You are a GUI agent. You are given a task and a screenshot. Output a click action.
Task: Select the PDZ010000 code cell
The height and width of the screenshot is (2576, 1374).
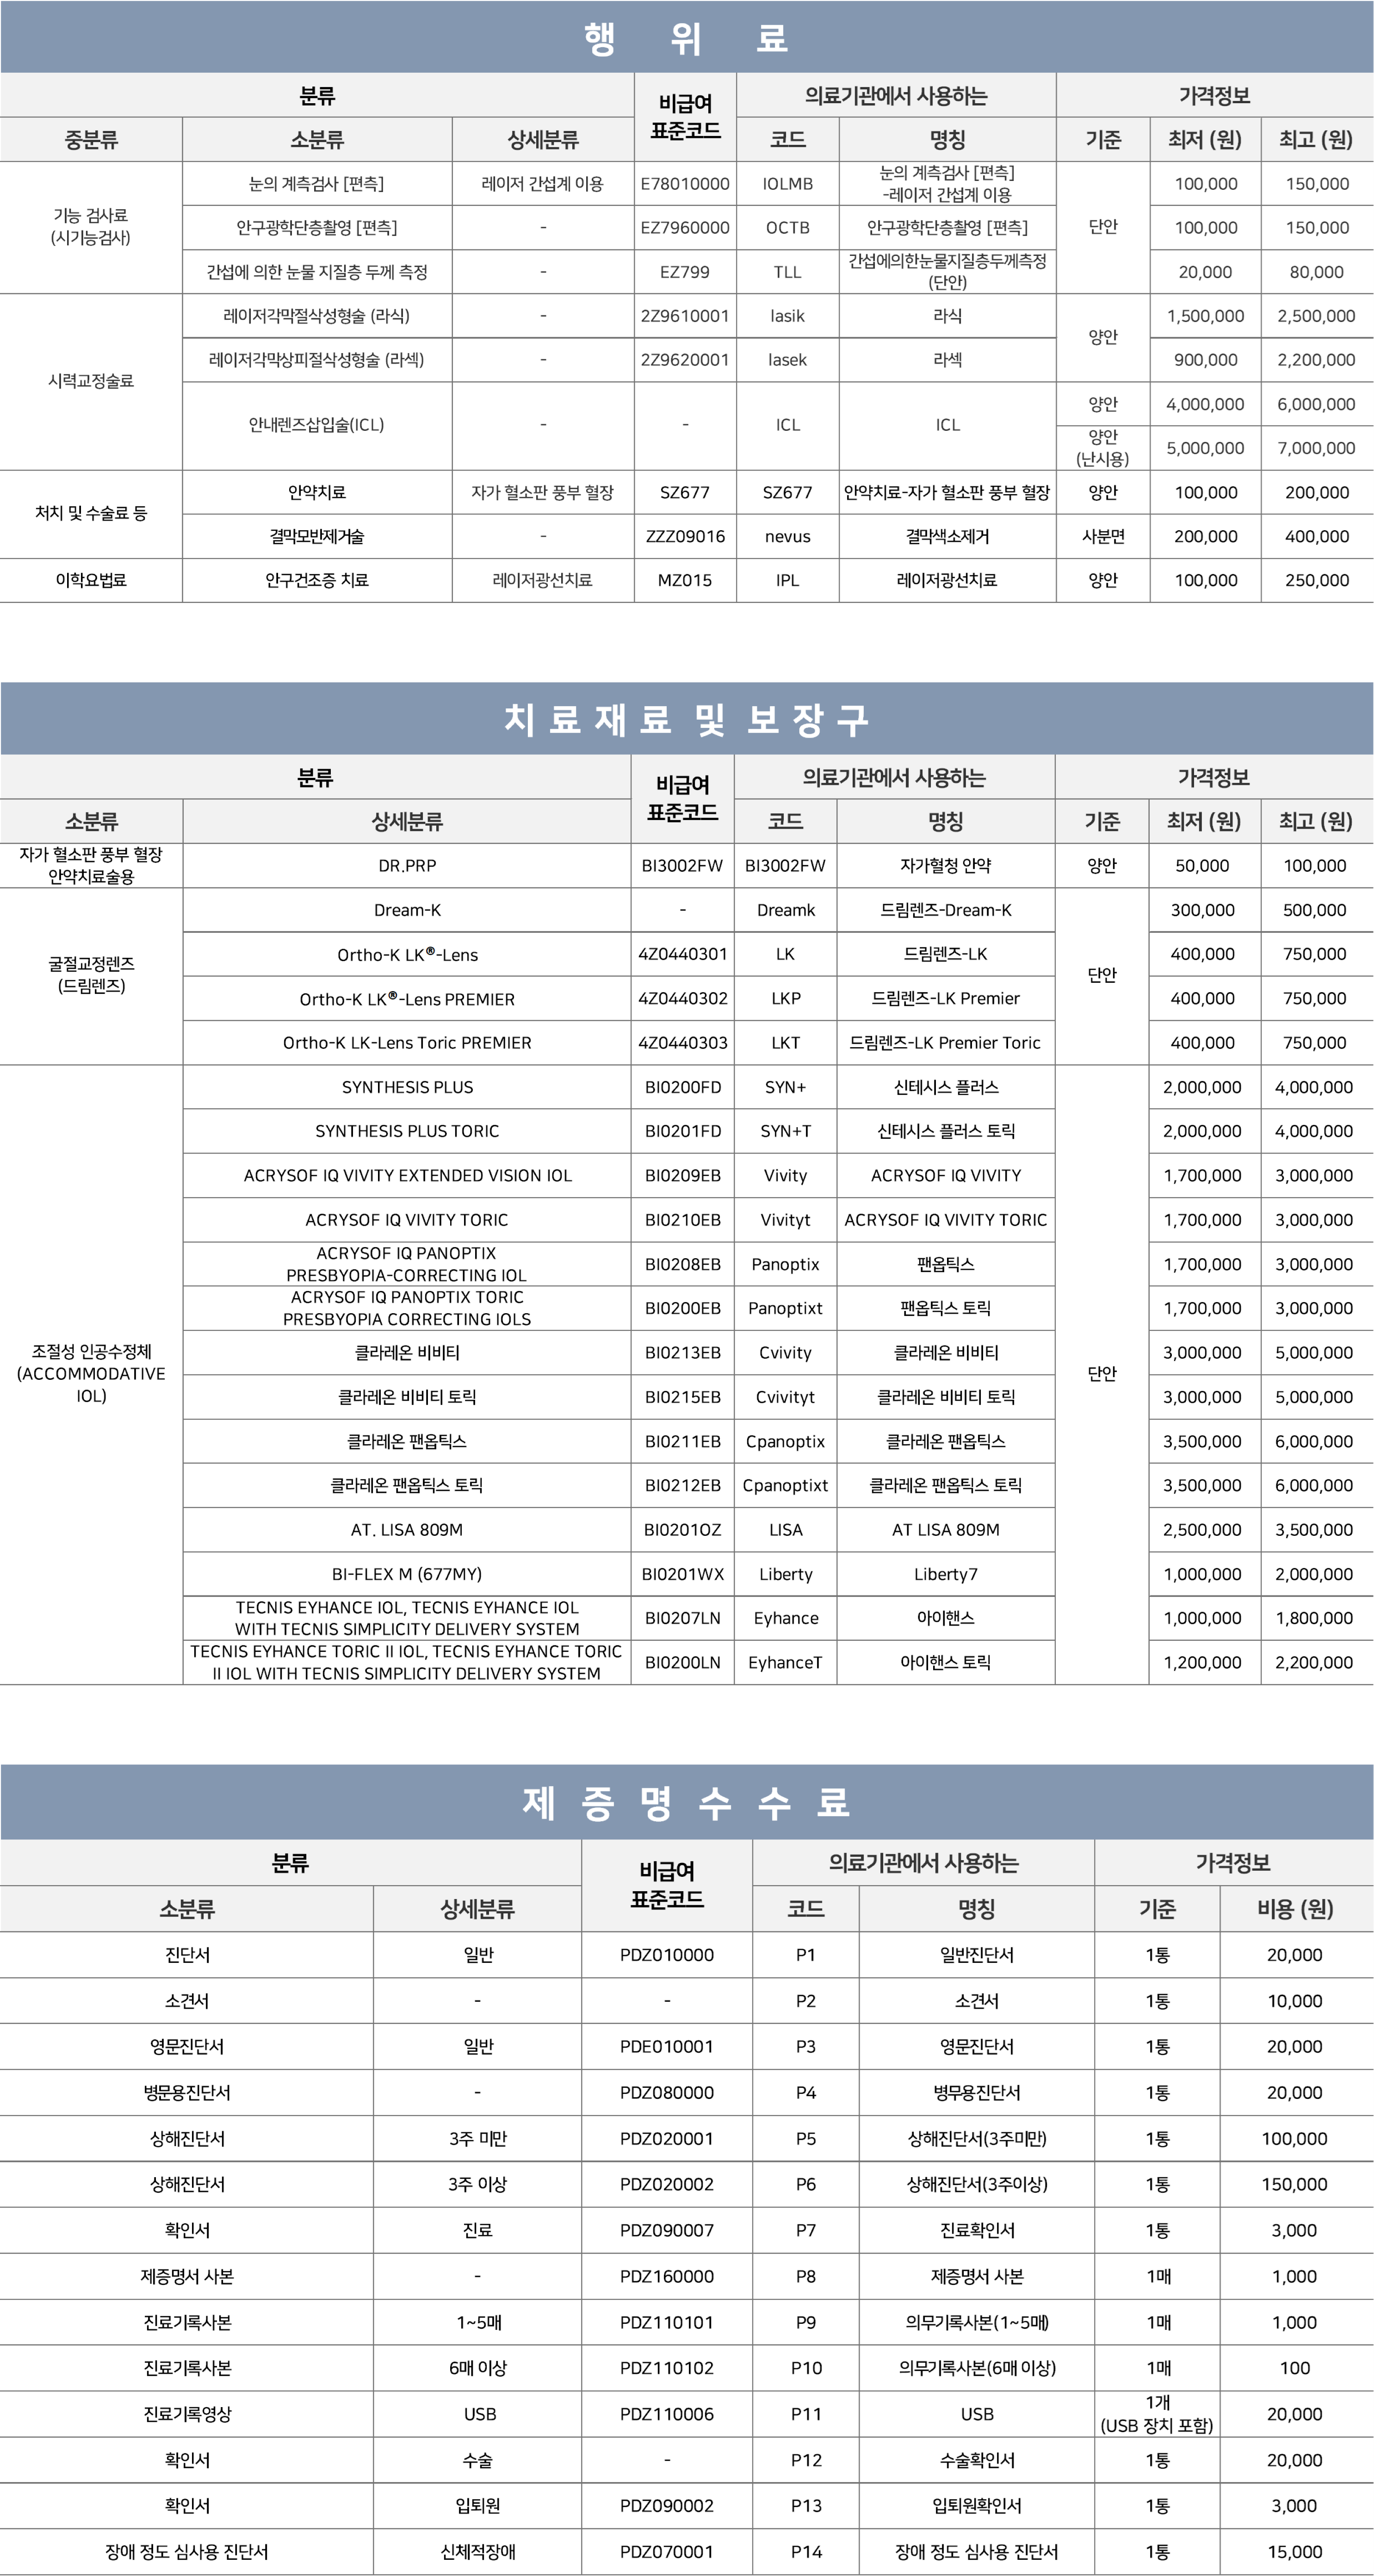pyautogui.click(x=667, y=1955)
